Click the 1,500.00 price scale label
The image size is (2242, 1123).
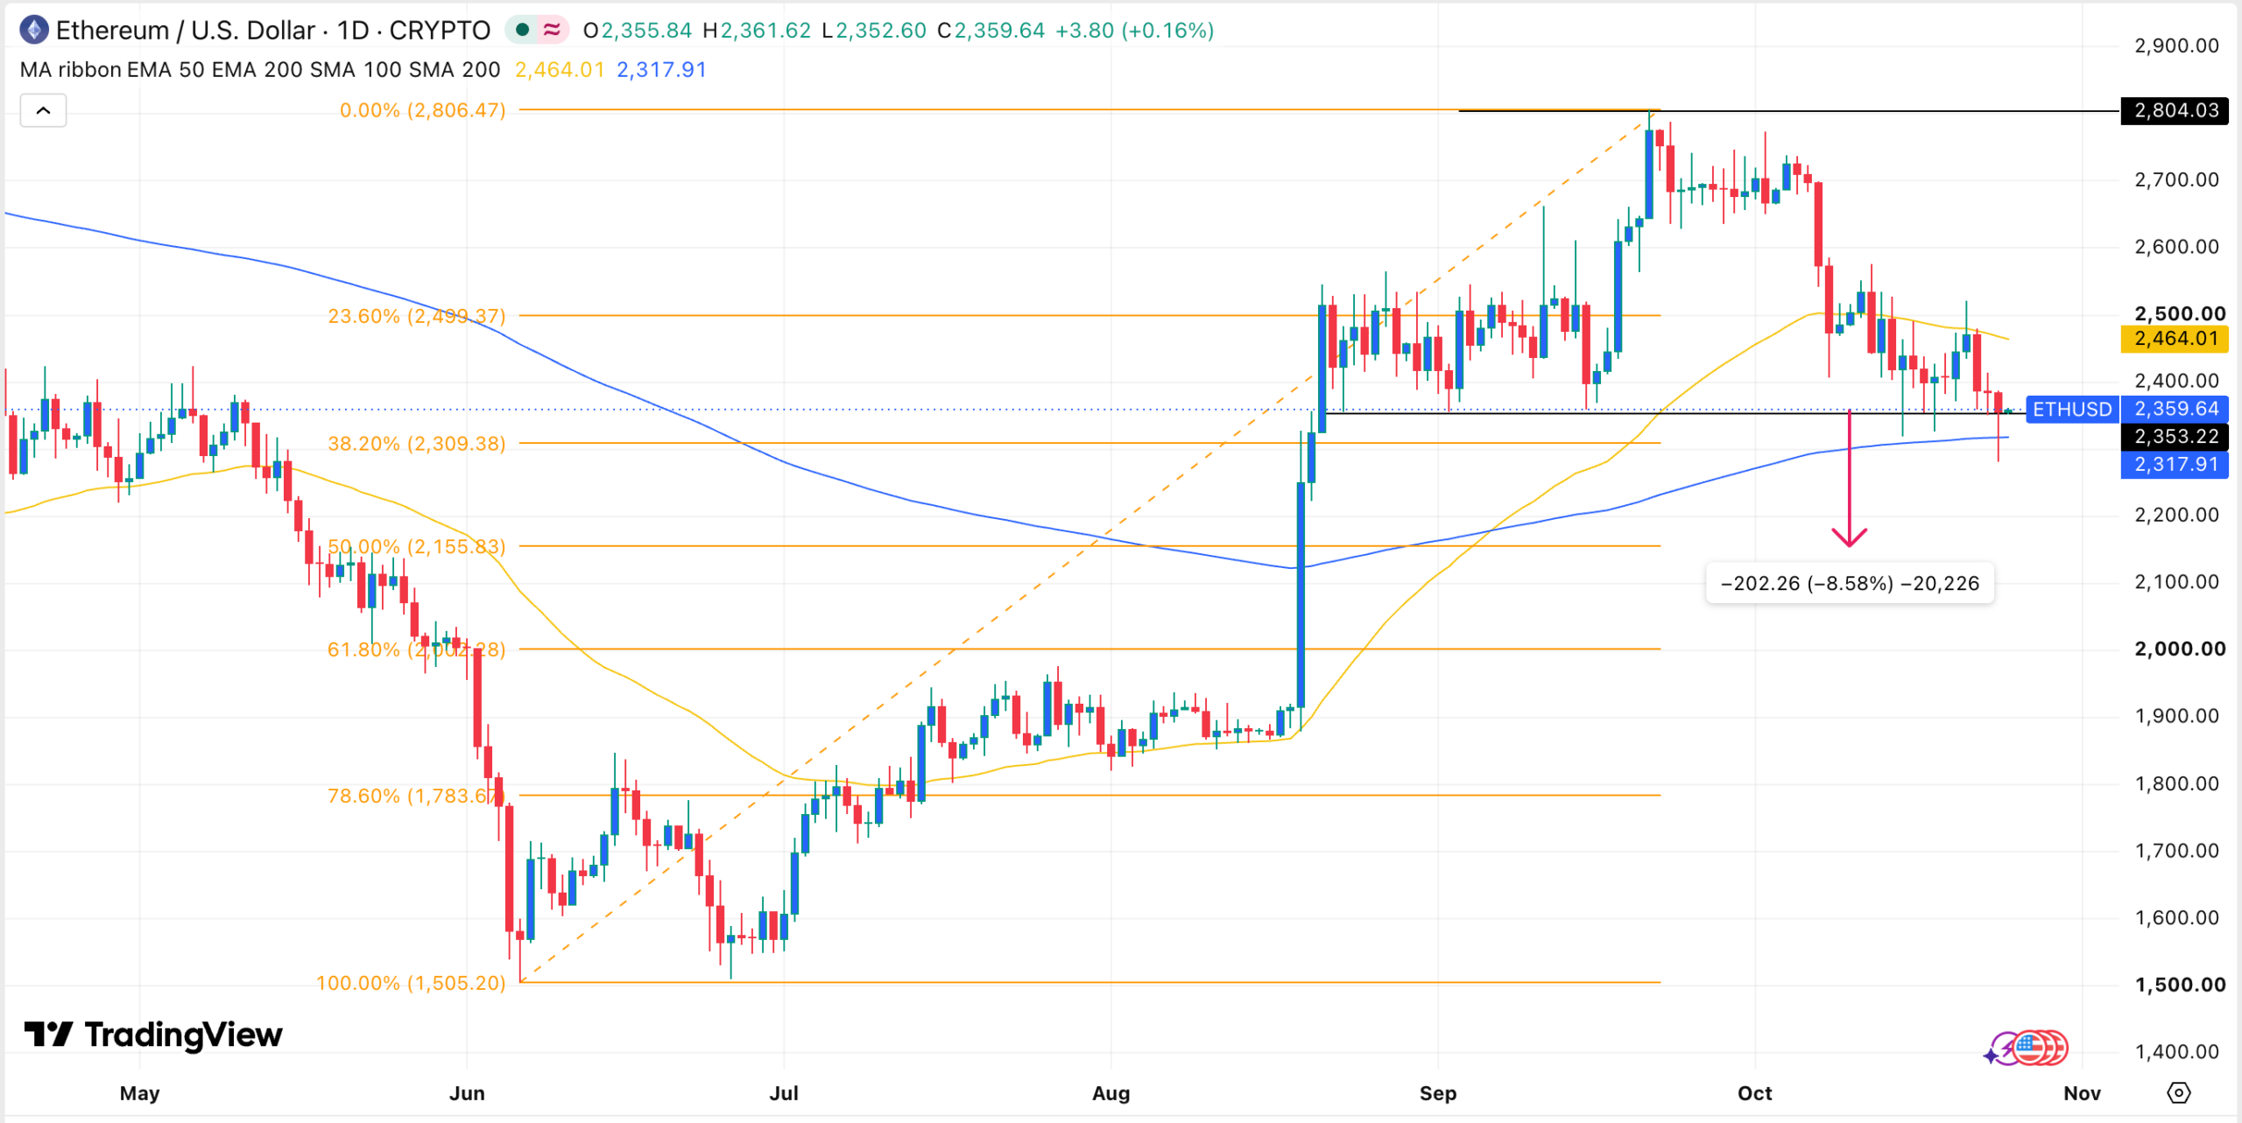2180,985
